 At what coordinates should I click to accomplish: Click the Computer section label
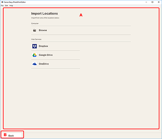tap(35, 23)
